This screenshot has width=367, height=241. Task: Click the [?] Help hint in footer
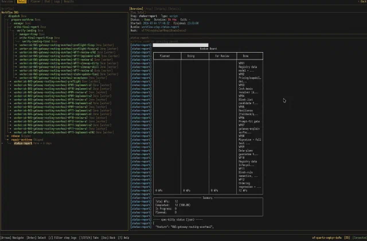(x=123, y=238)
